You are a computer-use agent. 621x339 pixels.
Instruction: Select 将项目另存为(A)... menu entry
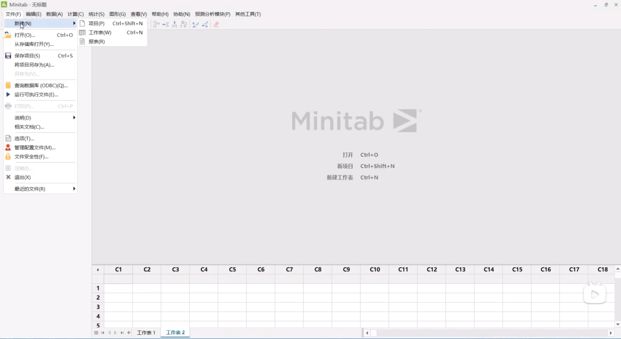point(40,65)
